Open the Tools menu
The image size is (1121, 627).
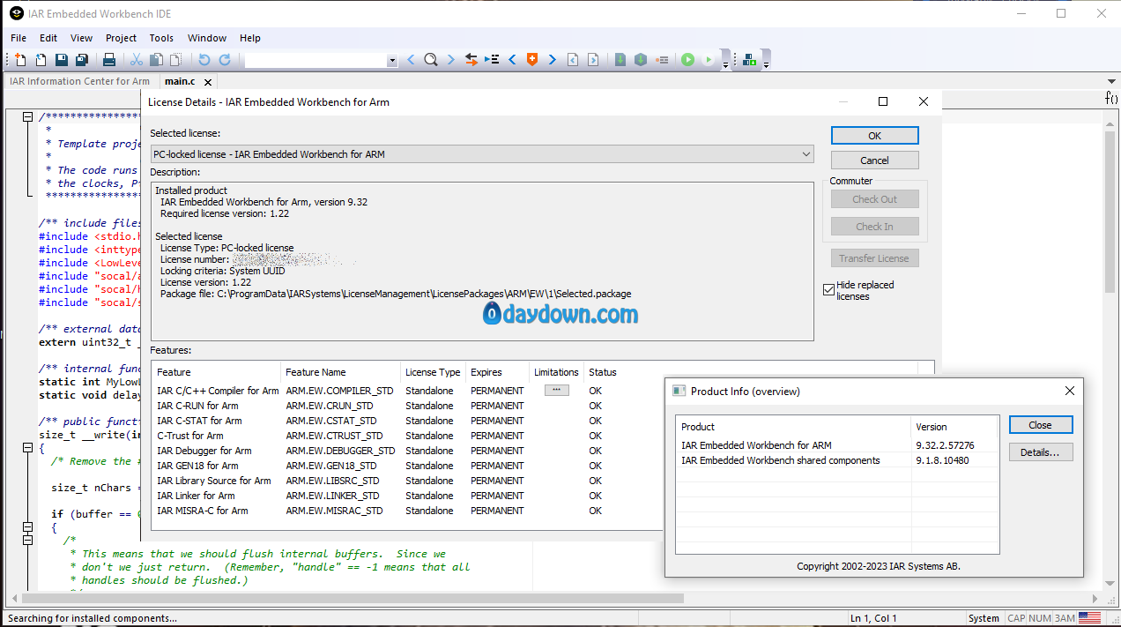[161, 38]
